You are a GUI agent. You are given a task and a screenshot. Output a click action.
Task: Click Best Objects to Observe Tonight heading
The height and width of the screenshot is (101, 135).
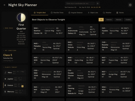[48, 20]
